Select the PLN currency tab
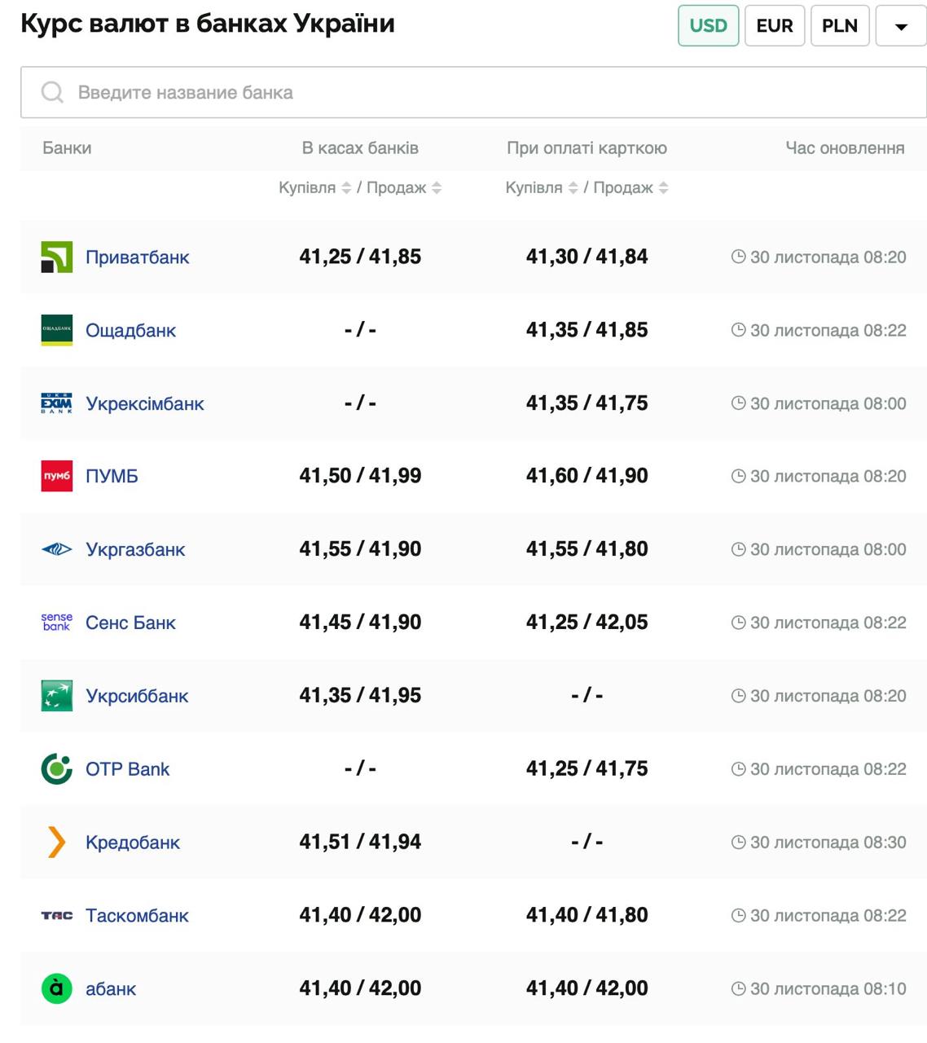 pyautogui.click(x=839, y=25)
